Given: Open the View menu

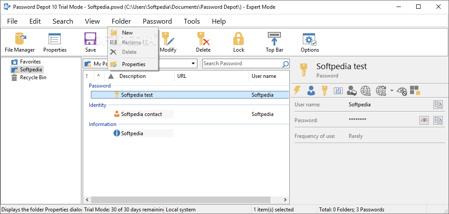Looking at the screenshot, I should pyautogui.click(x=92, y=21).
